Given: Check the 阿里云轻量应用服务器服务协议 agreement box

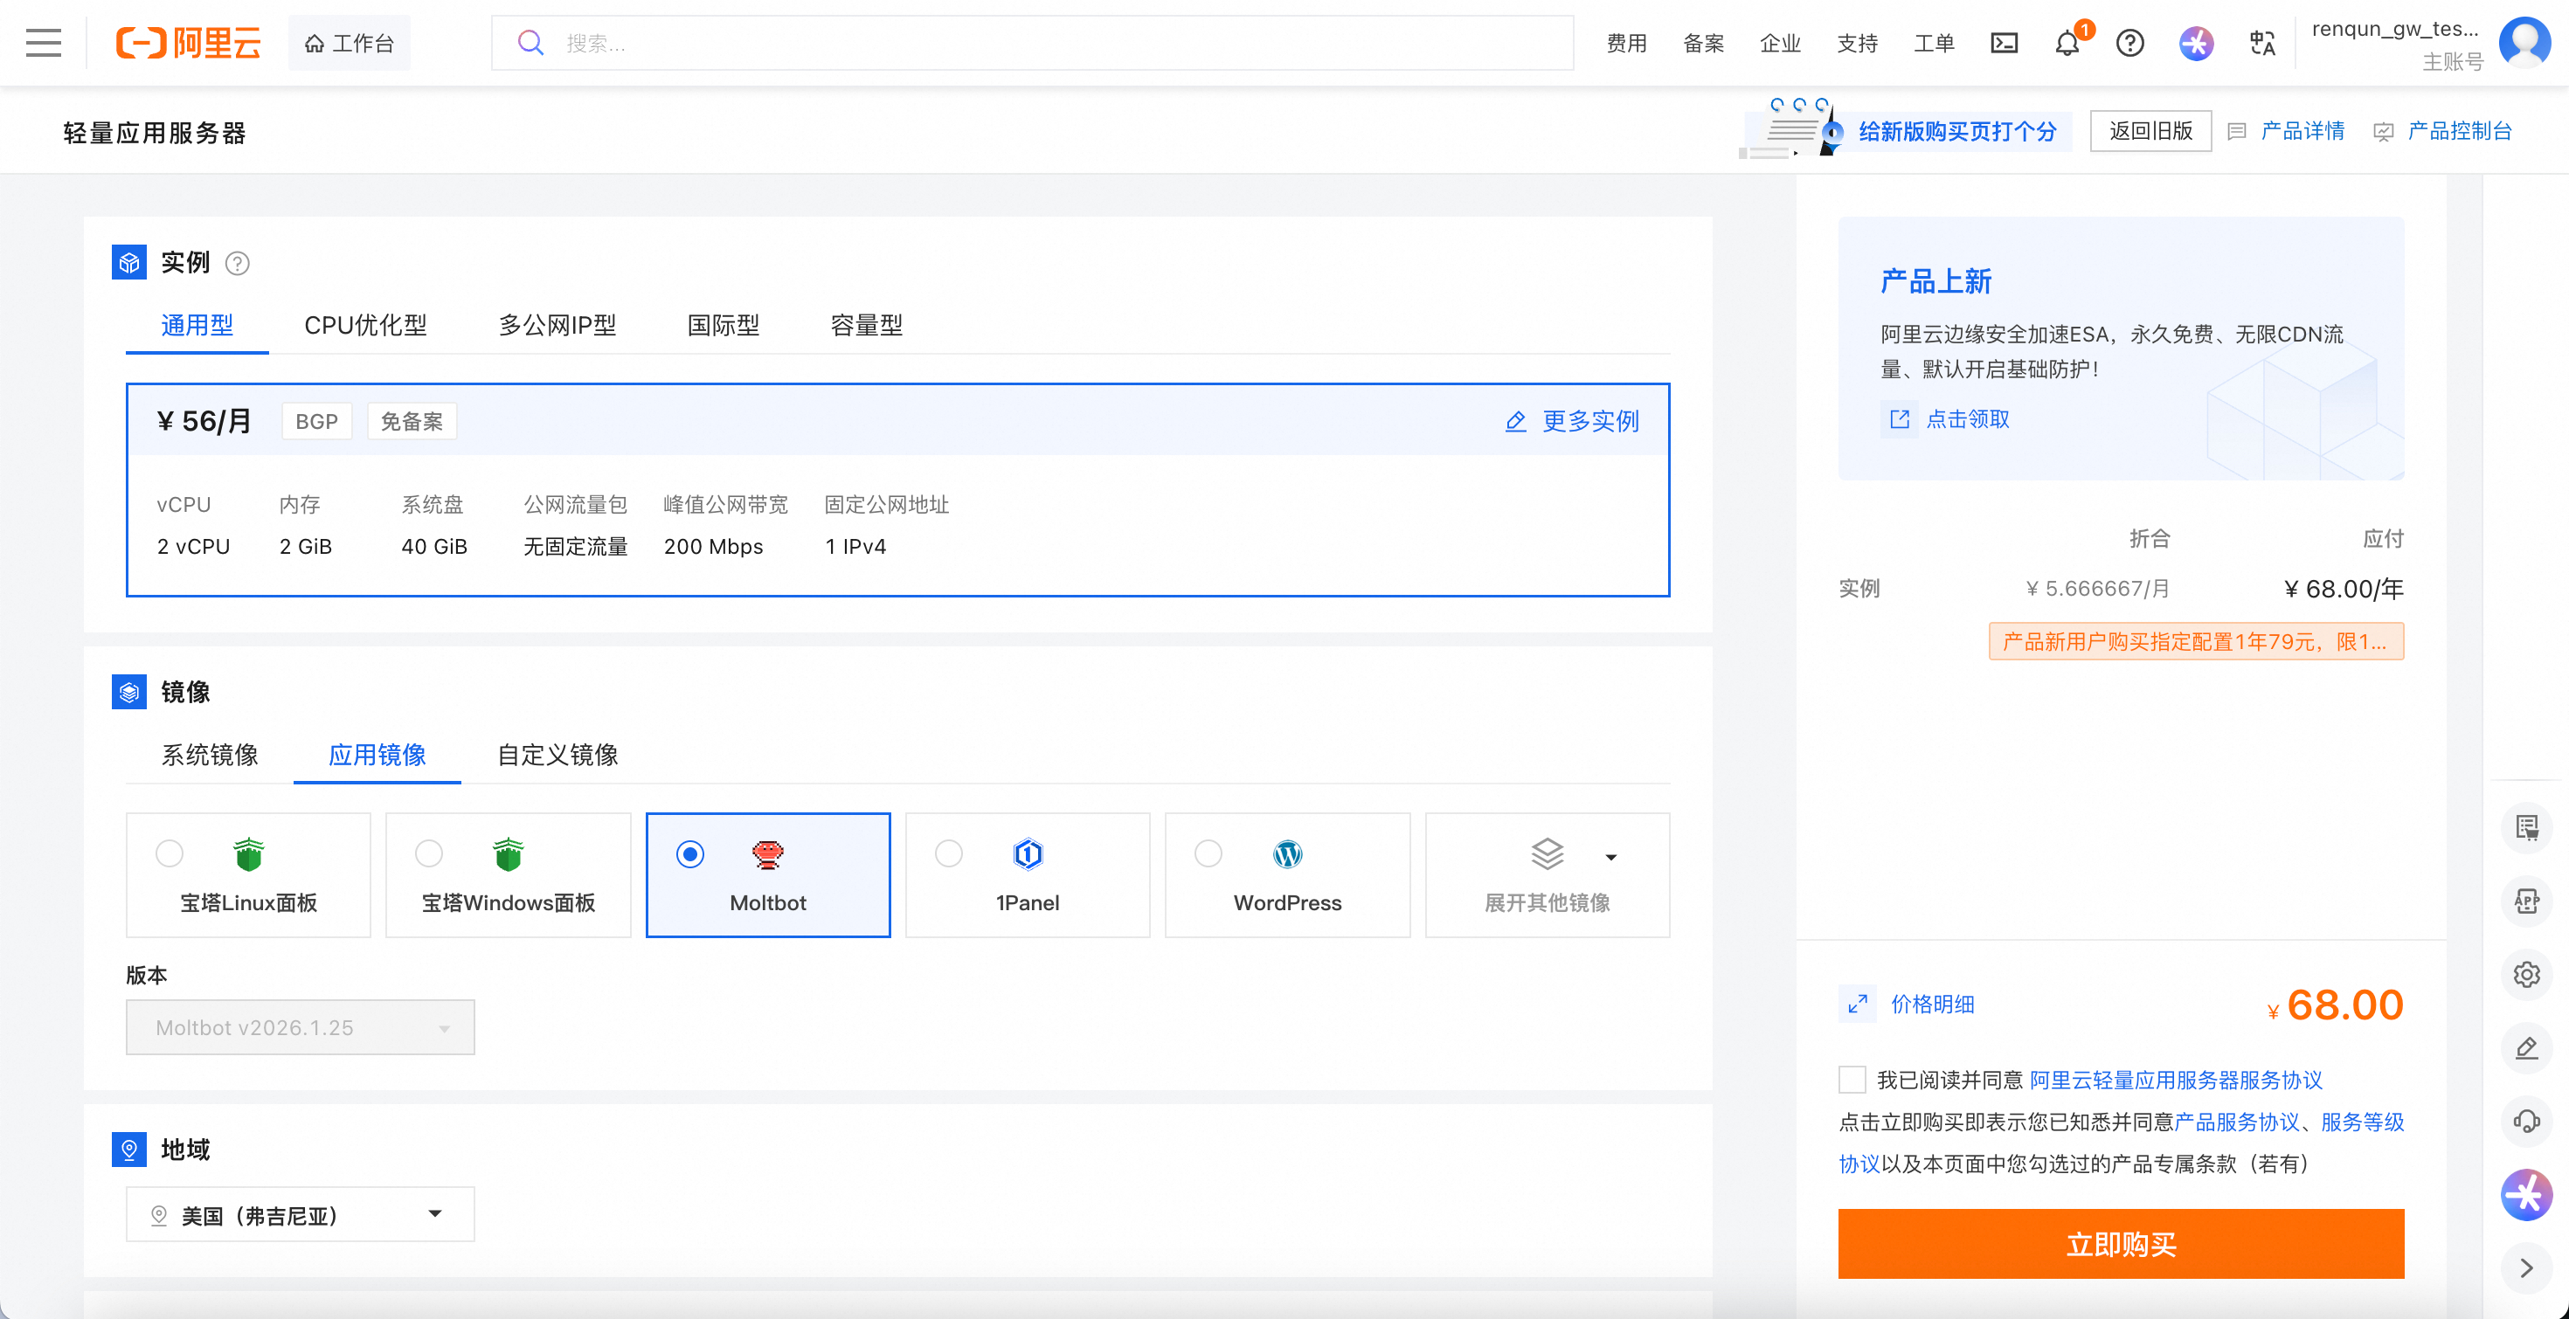Looking at the screenshot, I should click(x=1852, y=1080).
